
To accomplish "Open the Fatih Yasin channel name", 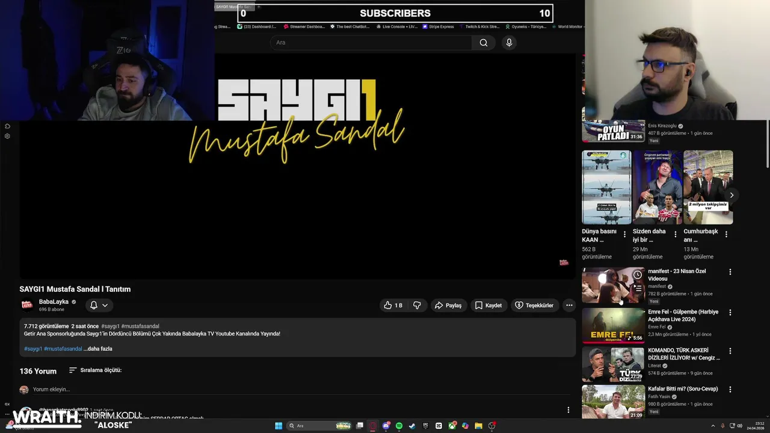I will [660, 397].
